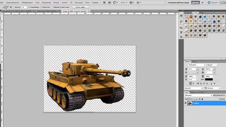
Task: Toggle Superscript in Character panel
Action: pyautogui.click(x=204, y=84)
